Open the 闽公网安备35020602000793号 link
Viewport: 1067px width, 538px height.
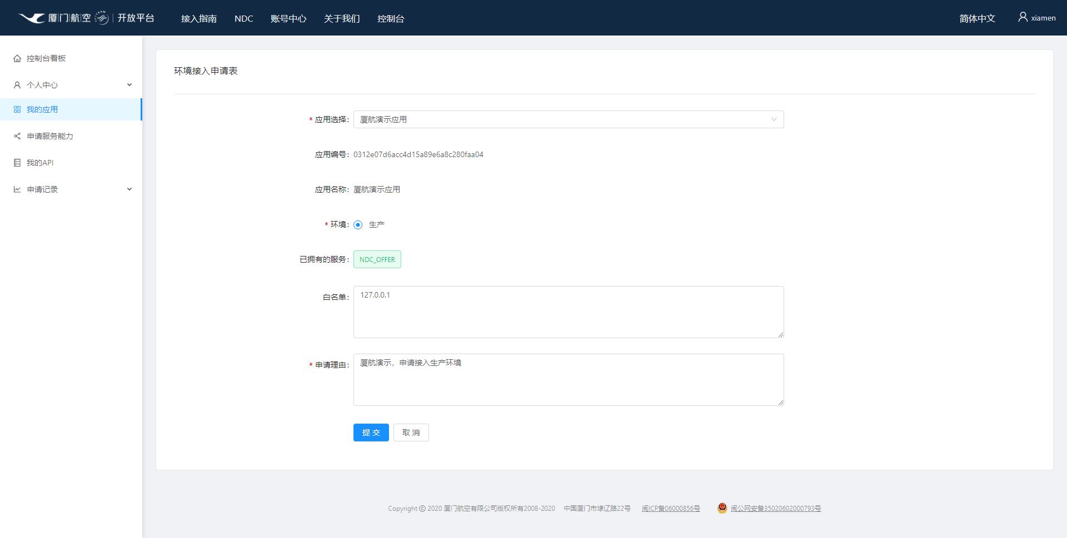pyautogui.click(x=776, y=509)
